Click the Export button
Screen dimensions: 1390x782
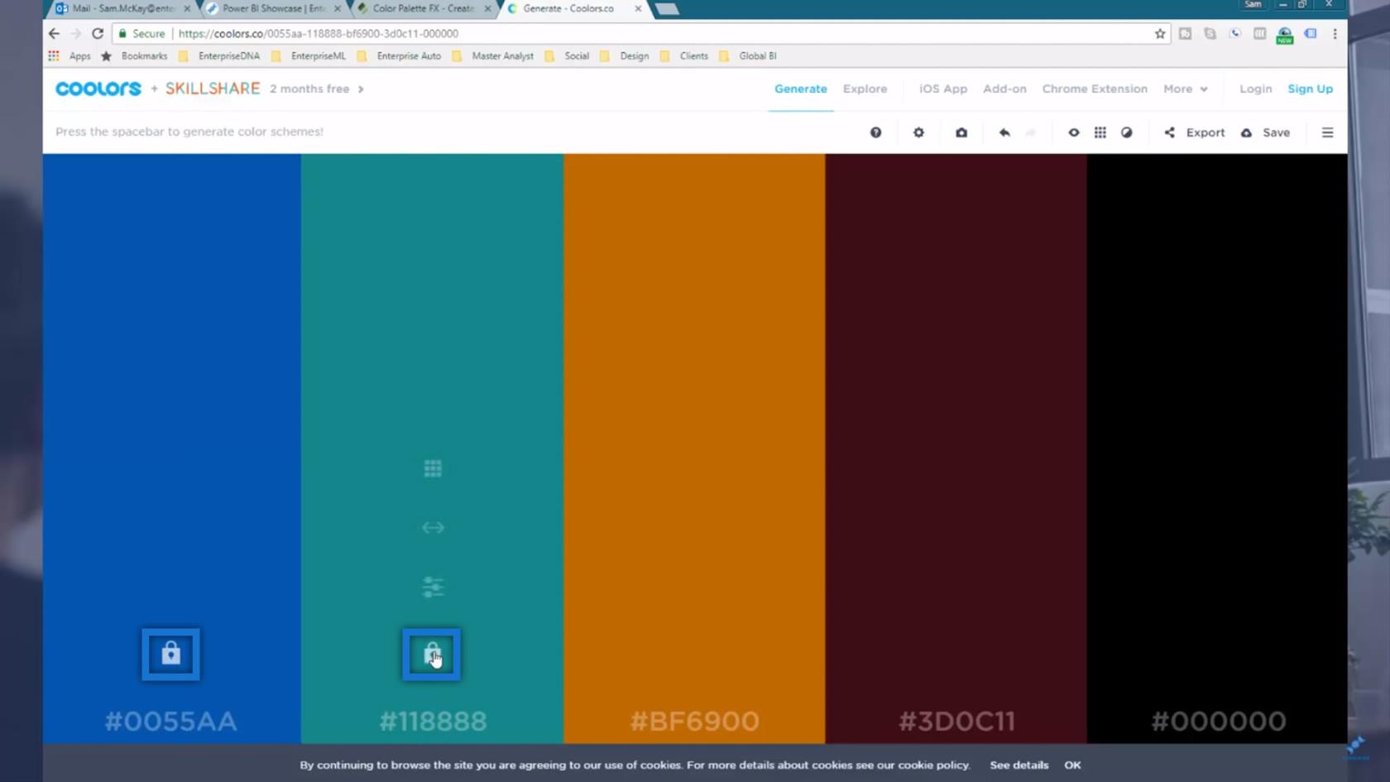point(1195,132)
